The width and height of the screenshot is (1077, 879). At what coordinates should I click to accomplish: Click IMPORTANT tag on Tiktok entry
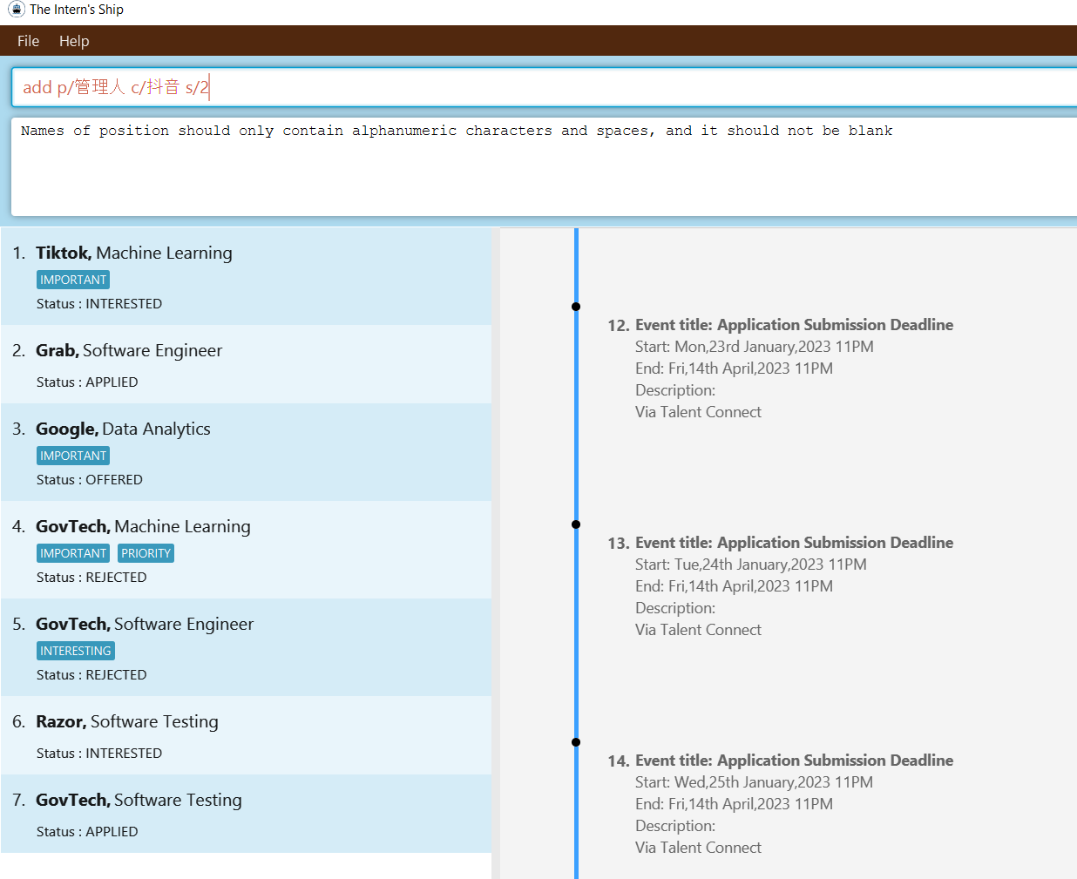[73, 280]
